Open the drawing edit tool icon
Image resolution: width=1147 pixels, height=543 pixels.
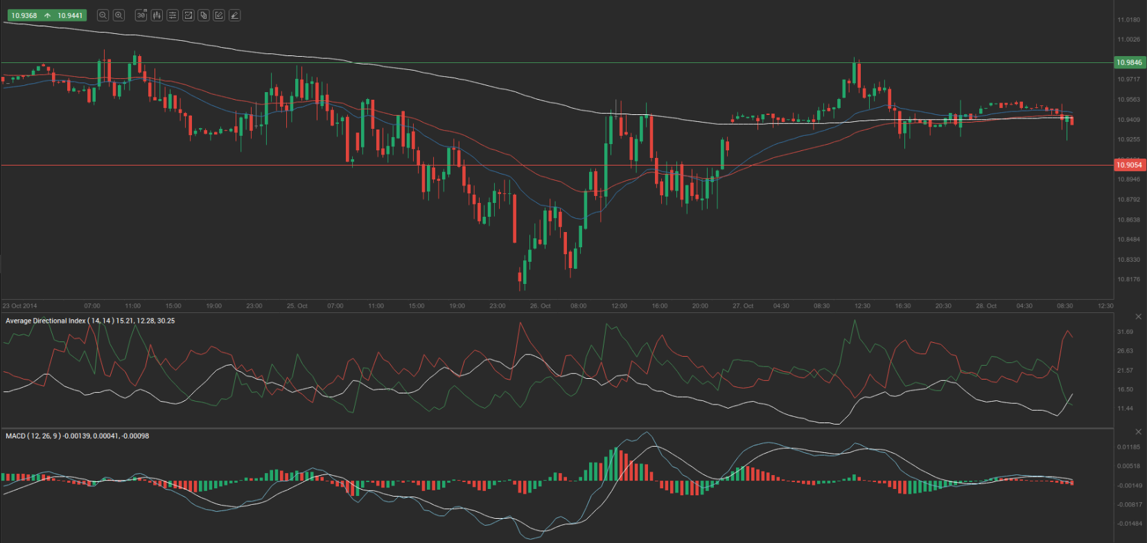(219, 15)
